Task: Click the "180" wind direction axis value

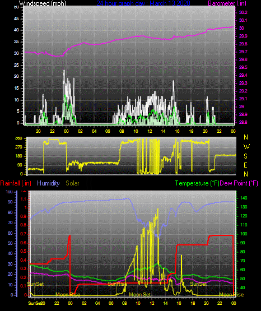Action: coord(19,156)
